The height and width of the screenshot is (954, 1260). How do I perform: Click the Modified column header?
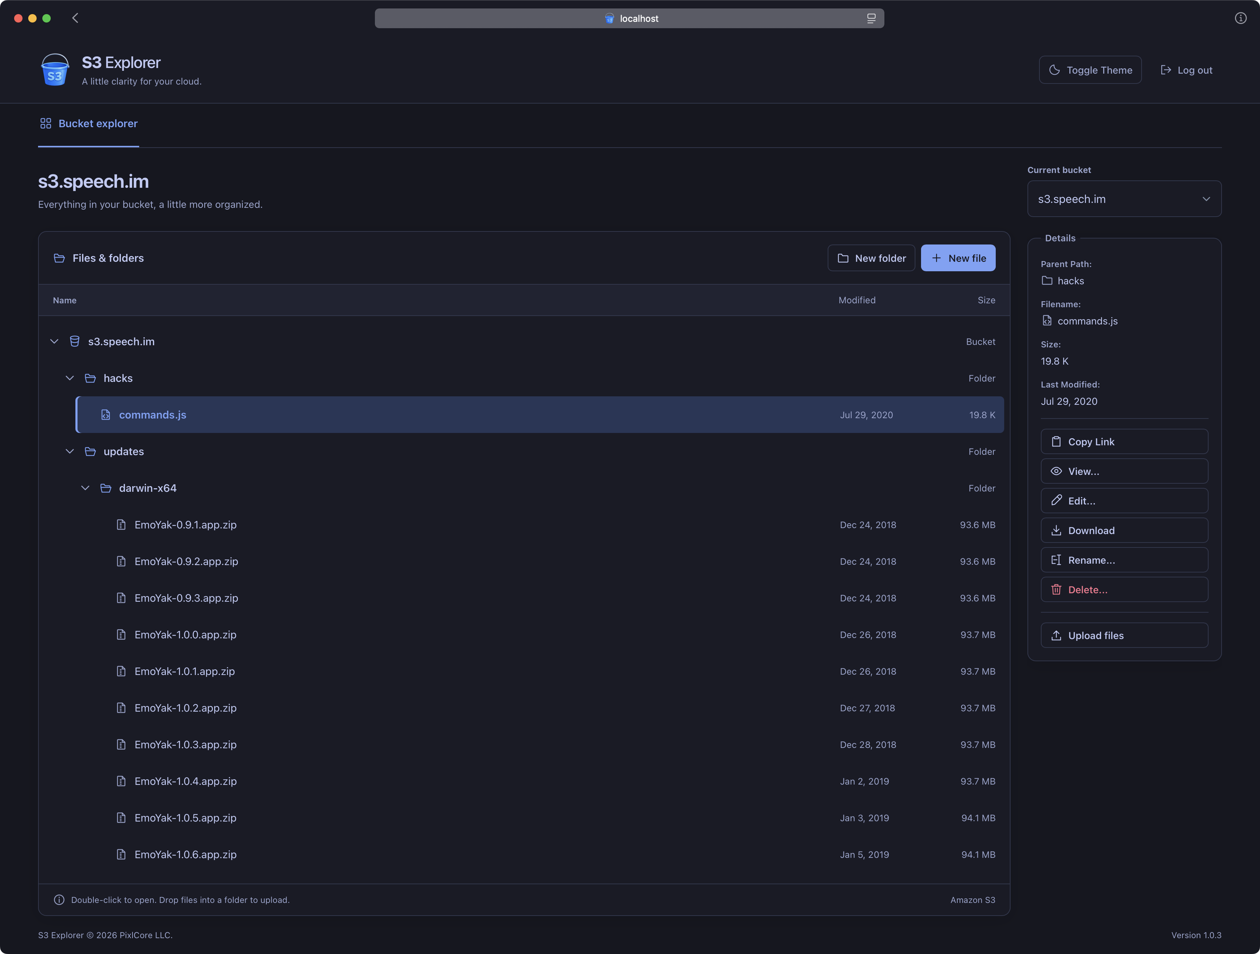pyautogui.click(x=857, y=300)
